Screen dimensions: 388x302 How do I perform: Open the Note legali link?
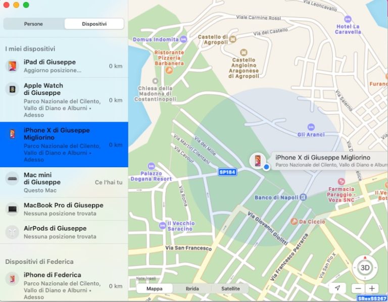click(146, 278)
